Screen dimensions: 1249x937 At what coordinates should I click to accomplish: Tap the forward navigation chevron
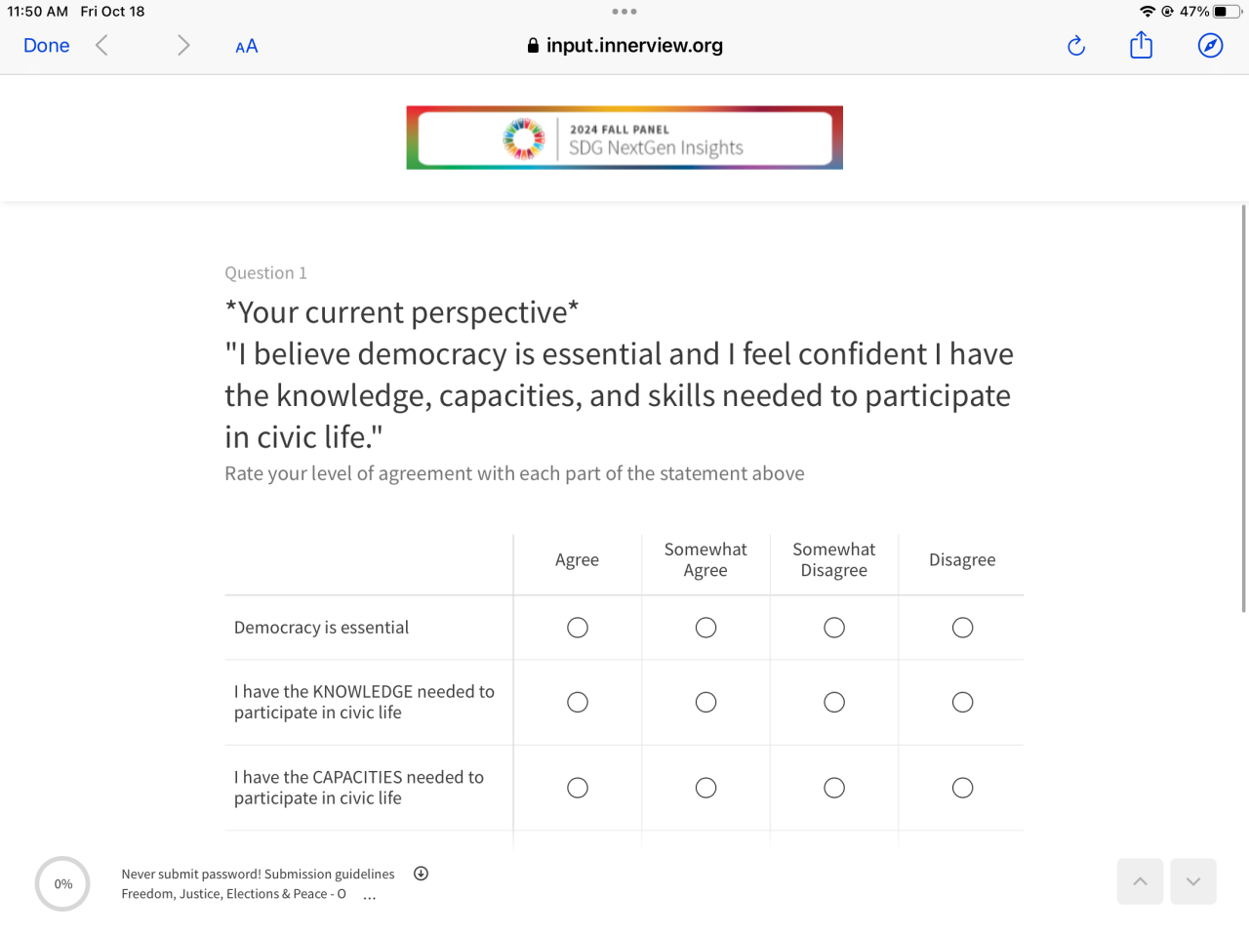182,46
